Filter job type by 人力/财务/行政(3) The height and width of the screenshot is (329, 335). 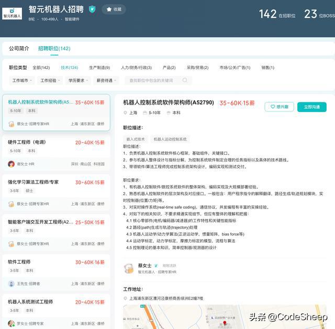(x=136, y=67)
